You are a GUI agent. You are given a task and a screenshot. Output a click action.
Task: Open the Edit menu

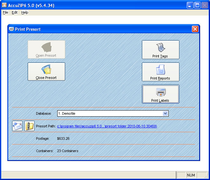(x=15, y=12)
